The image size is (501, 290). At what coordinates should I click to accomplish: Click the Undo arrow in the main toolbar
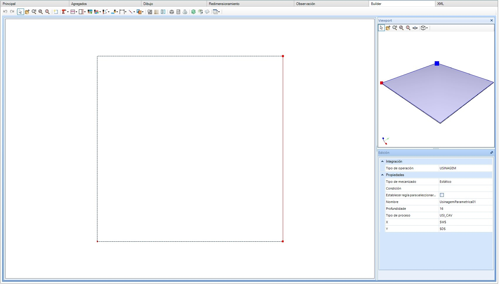coord(5,12)
